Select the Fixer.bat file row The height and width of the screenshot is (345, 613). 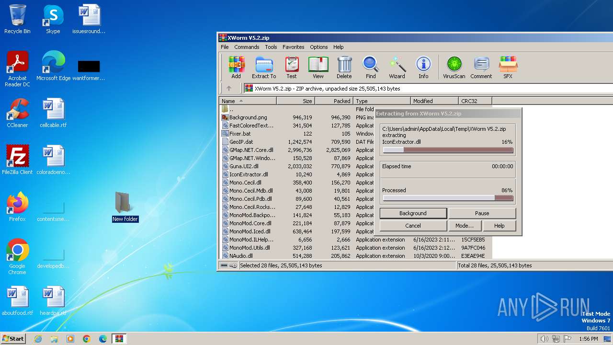click(x=297, y=134)
